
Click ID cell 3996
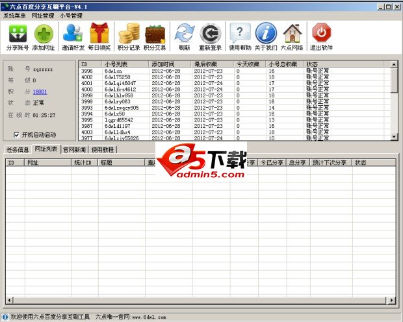(x=87, y=71)
